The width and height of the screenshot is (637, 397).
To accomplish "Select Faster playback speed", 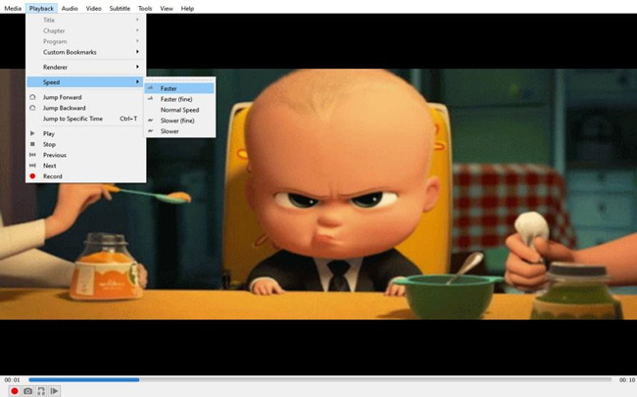I will click(x=179, y=88).
